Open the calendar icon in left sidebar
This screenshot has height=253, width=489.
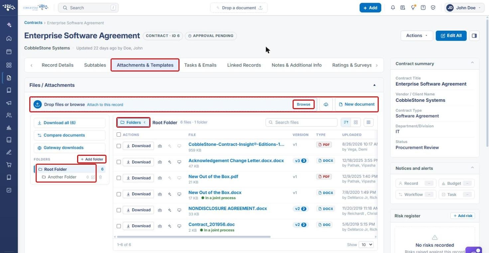tap(9, 52)
